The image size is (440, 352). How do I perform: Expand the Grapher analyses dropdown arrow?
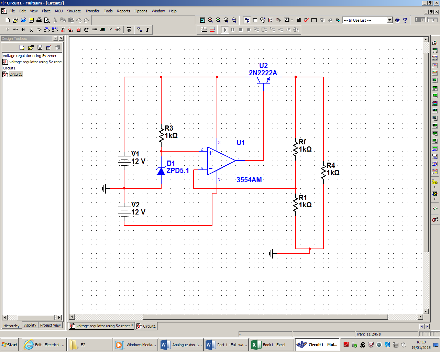point(292,20)
